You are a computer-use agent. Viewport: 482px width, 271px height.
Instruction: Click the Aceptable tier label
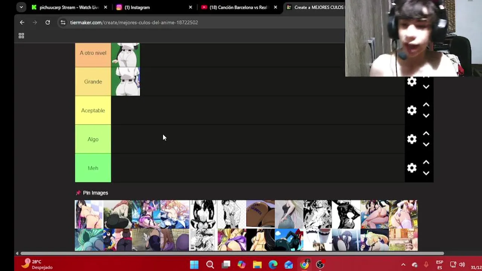(x=93, y=110)
